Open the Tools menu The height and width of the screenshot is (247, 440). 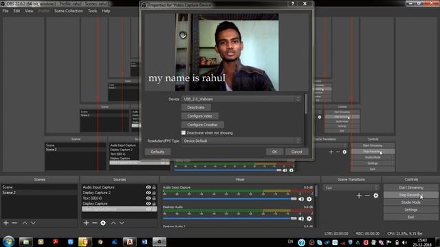92,11
